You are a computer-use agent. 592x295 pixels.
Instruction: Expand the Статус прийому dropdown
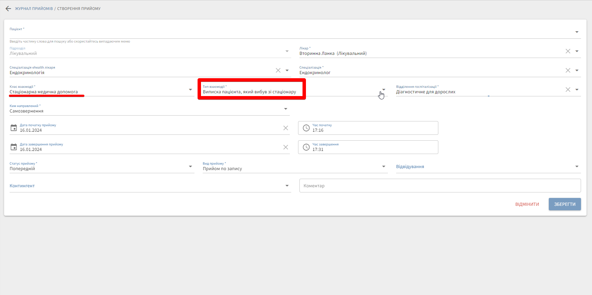(x=190, y=166)
